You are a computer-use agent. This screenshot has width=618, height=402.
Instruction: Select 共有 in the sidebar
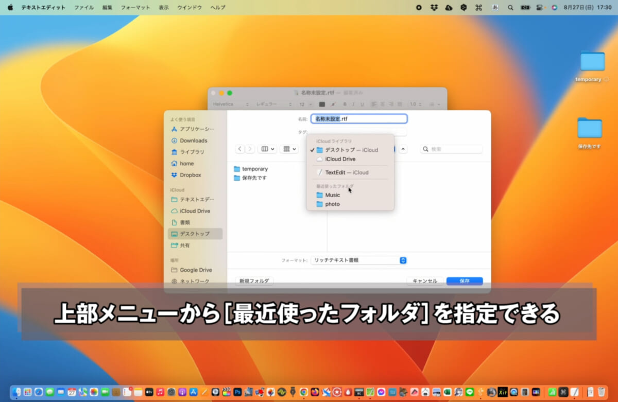(195, 246)
